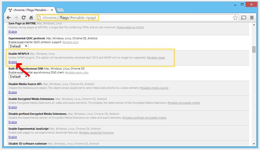Open a new tab with the new-tab button

pos(60,10)
